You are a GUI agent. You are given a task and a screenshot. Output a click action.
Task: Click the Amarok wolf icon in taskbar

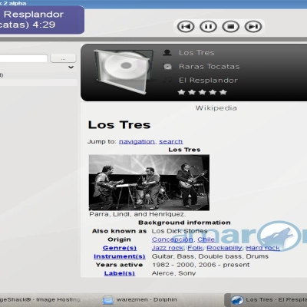(237, 300)
